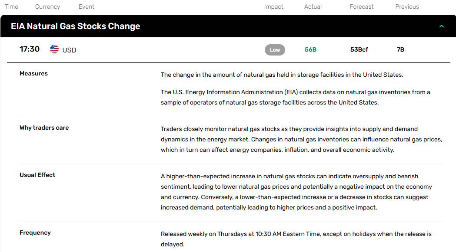
Task: Select the Previous column header
Action: pyautogui.click(x=407, y=7)
